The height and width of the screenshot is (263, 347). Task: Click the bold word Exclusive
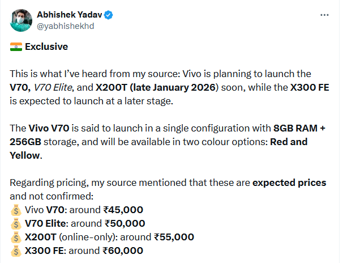(x=46, y=47)
